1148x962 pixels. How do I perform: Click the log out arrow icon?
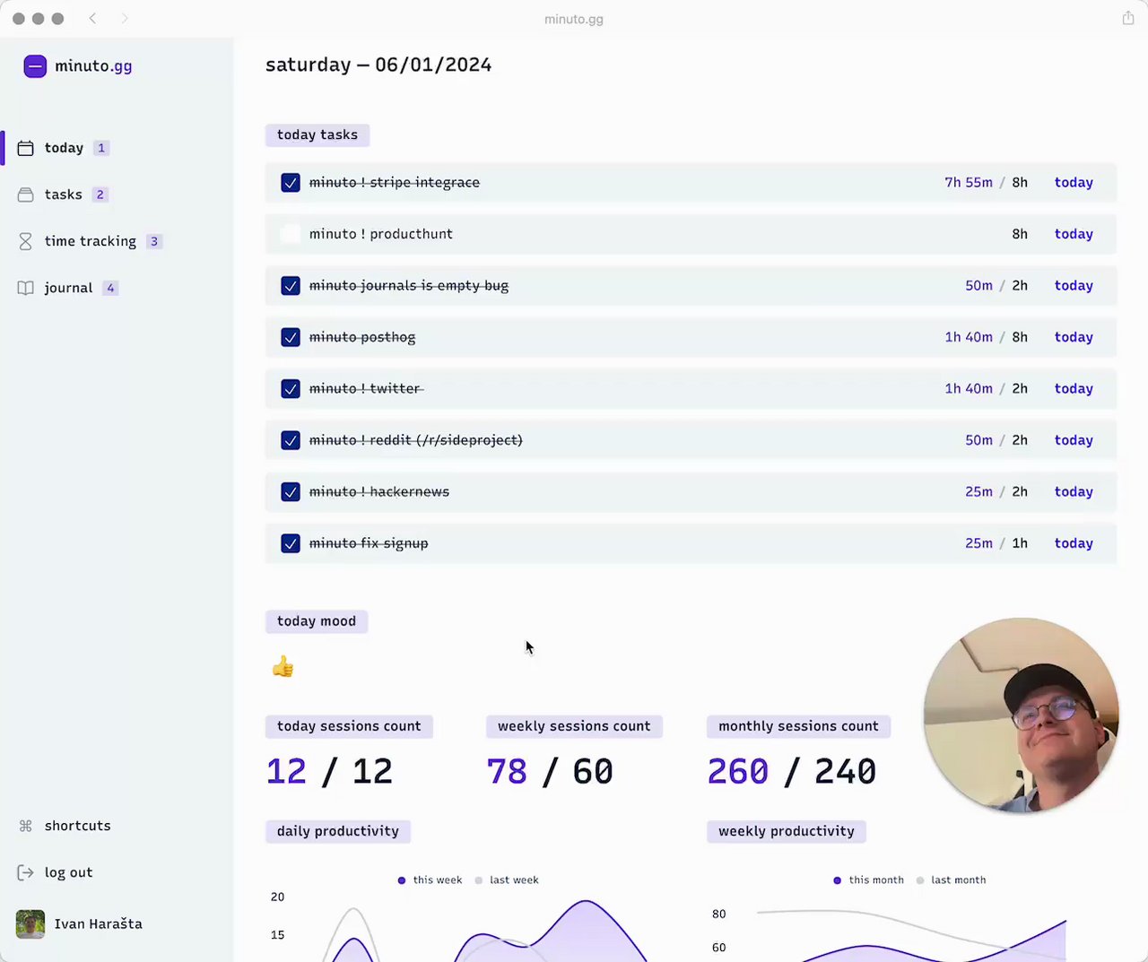click(x=26, y=872)
